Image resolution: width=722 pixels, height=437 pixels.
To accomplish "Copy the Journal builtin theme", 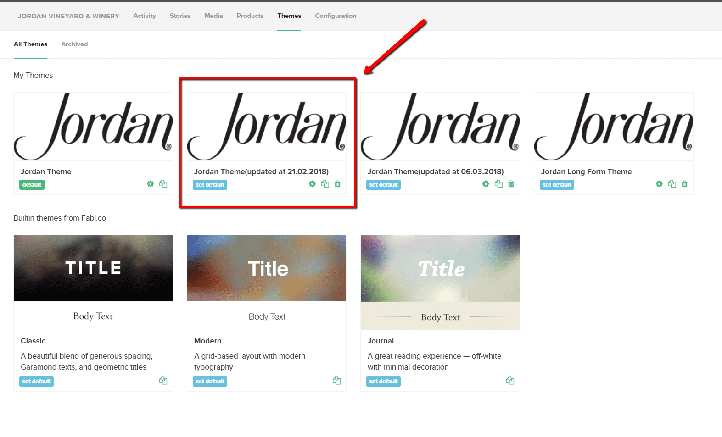I will point(510,381).
